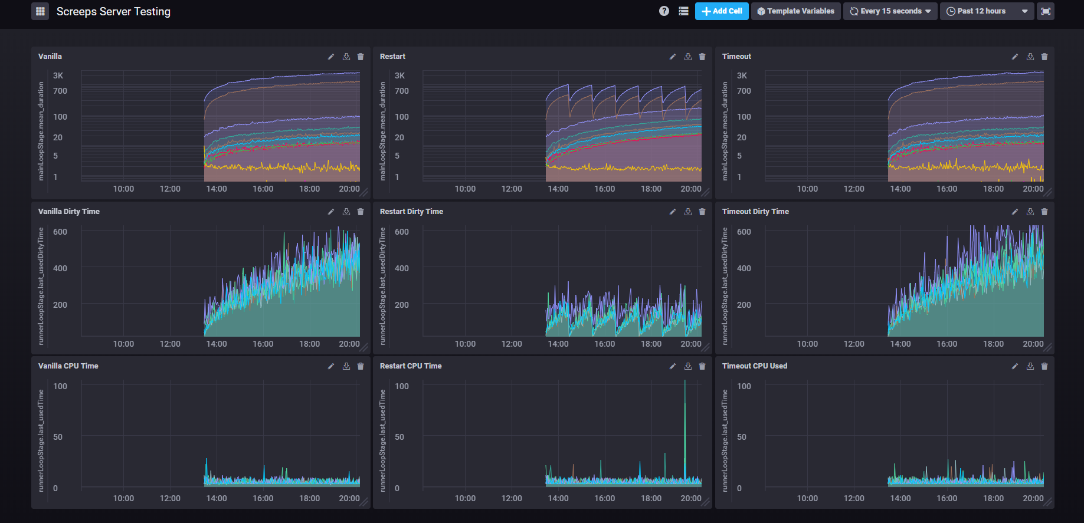Click the Restart Dirty Time title
Viewport: 1084px width, 523px height.
[411, 212]
